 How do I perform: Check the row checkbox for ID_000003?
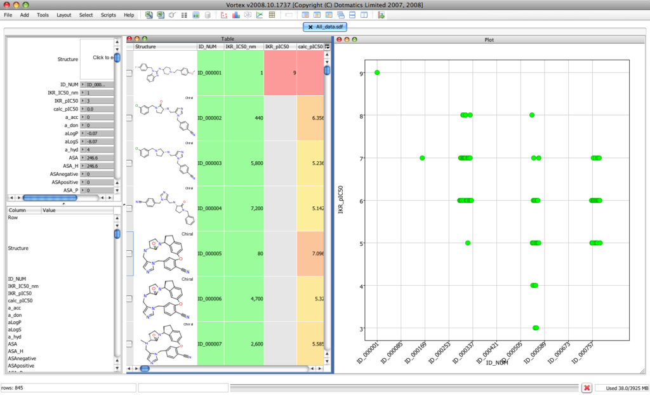129,163
